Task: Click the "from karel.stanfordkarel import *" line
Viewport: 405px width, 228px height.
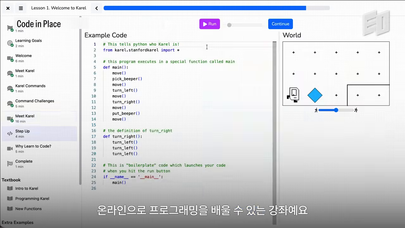Action: (141, 50)
